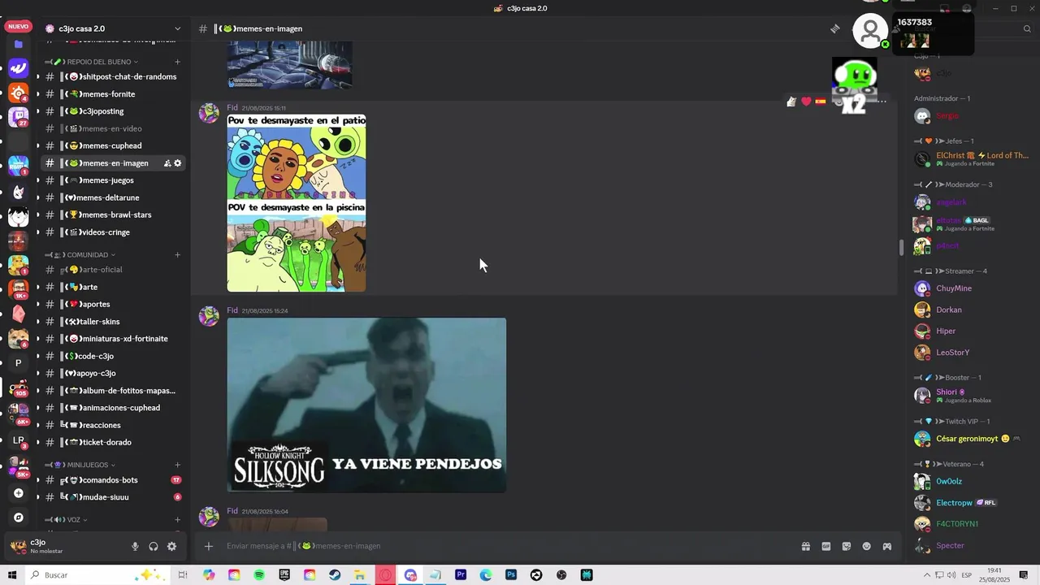This screenshot has width=1040, height=585.
Task: Open Steam from Windows taskbar
Action: [335, 575]
